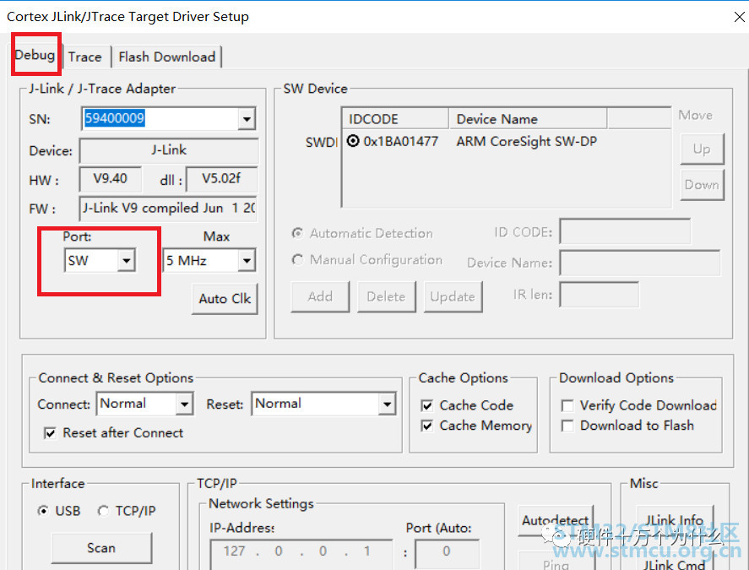Open the Flash Download tab
This screenshot has height=570, width=749.
point(166,57)
